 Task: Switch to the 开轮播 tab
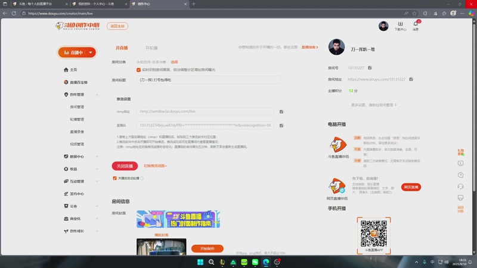click(x=151, y=48)
